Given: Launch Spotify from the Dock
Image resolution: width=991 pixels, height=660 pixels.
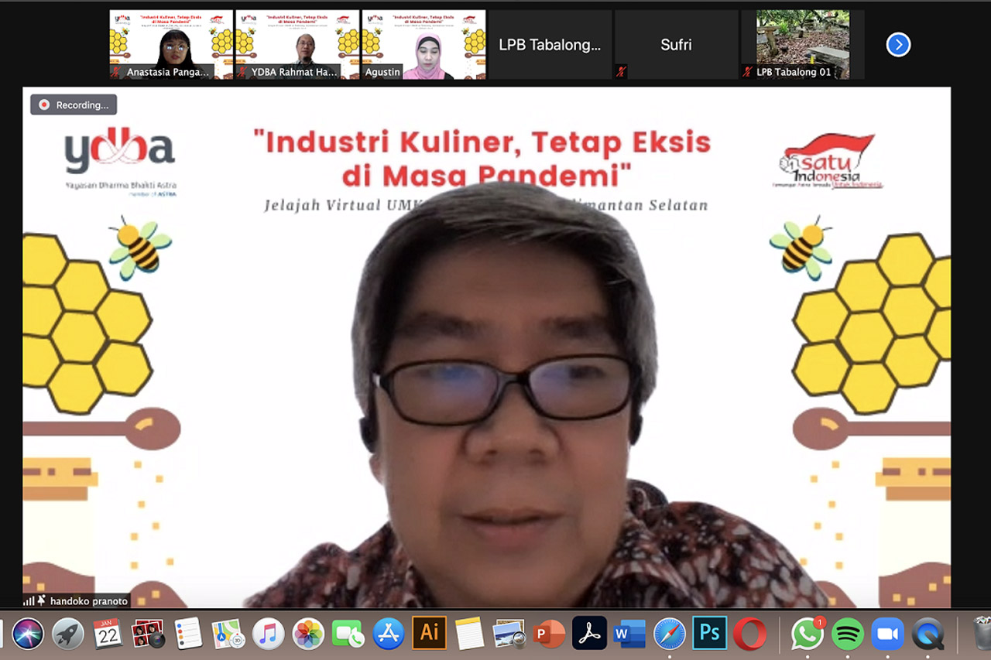Looking at the screenshot, I should pos(848,634).
